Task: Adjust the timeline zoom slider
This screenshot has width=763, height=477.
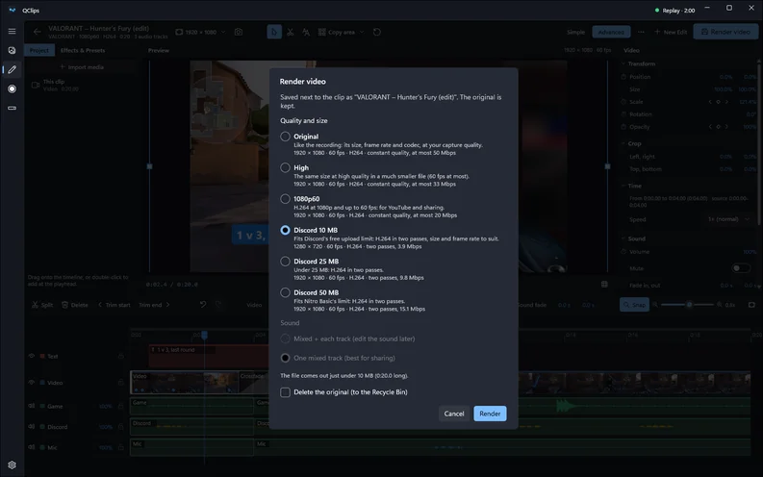Action: [689, 305]
